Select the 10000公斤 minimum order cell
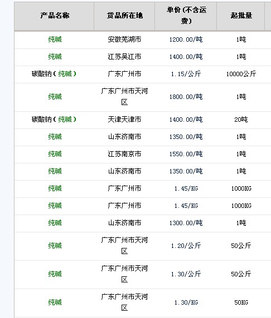 point(241,74)
